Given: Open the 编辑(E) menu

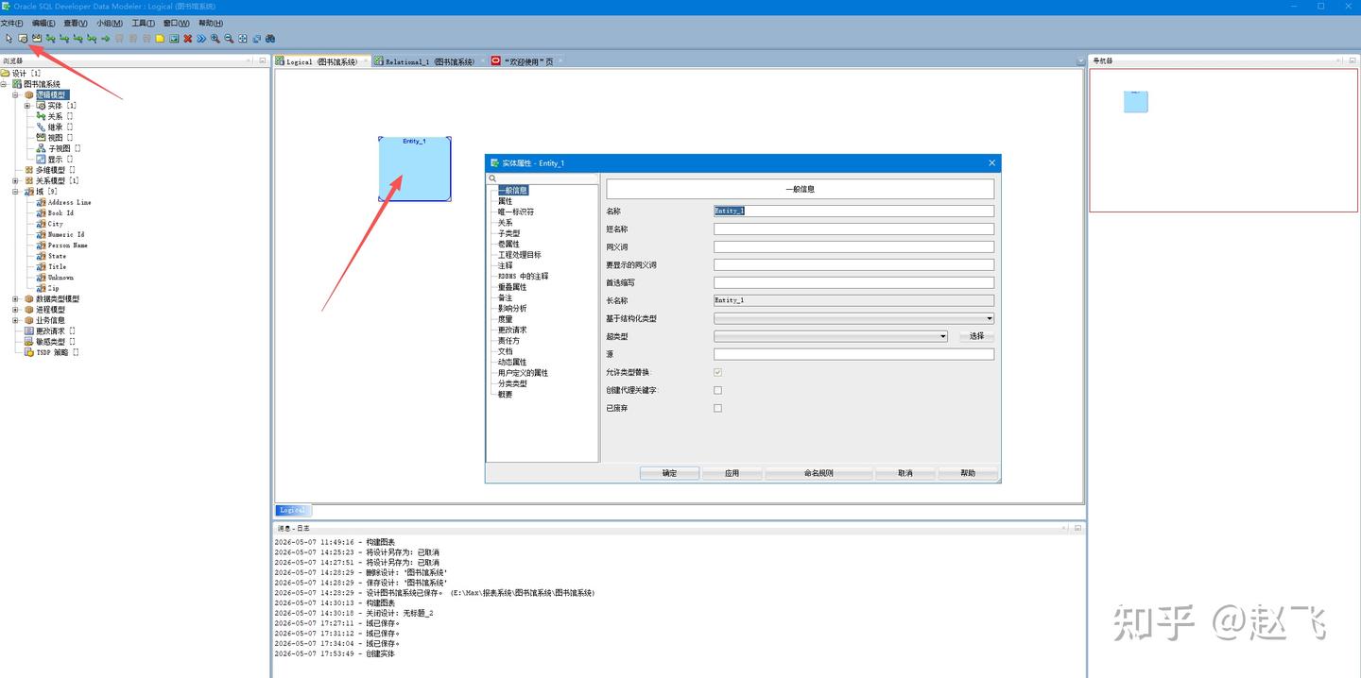Looking at the screenshot, I should coord(43,23).
